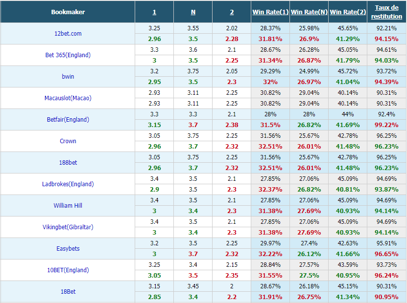Select 12bet.com win rate 31.81%
Screen dimensions: 407x303
pyautogui.click(x=270, y=39)
